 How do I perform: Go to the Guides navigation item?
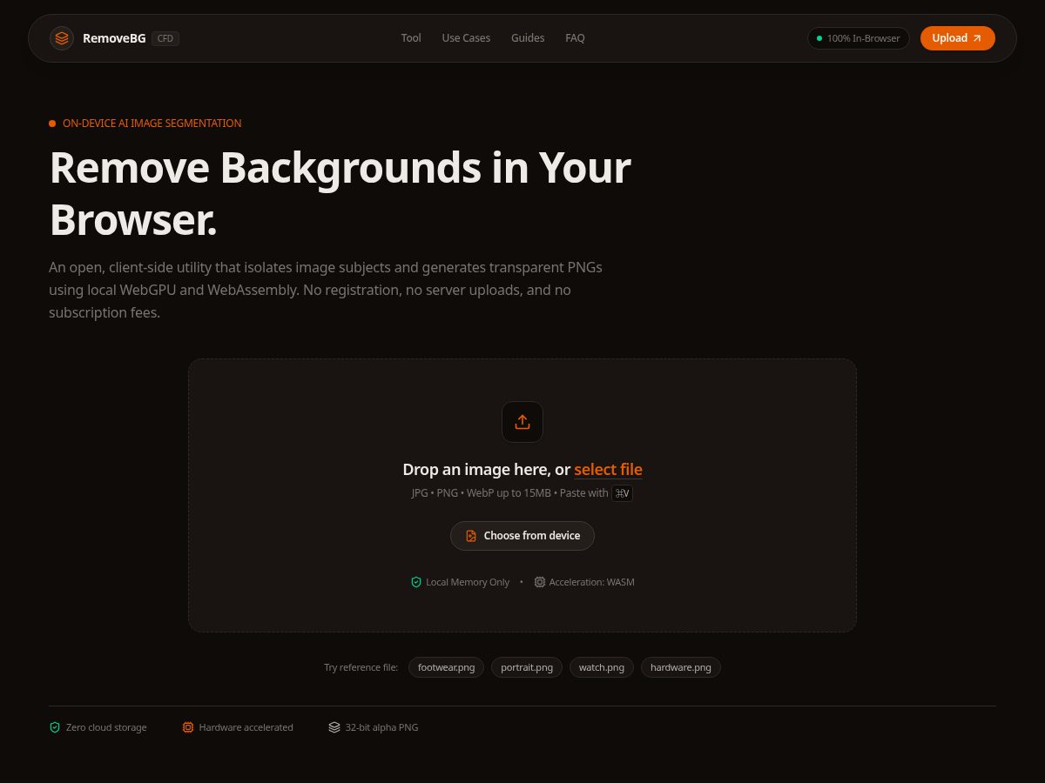coord(528,38)
